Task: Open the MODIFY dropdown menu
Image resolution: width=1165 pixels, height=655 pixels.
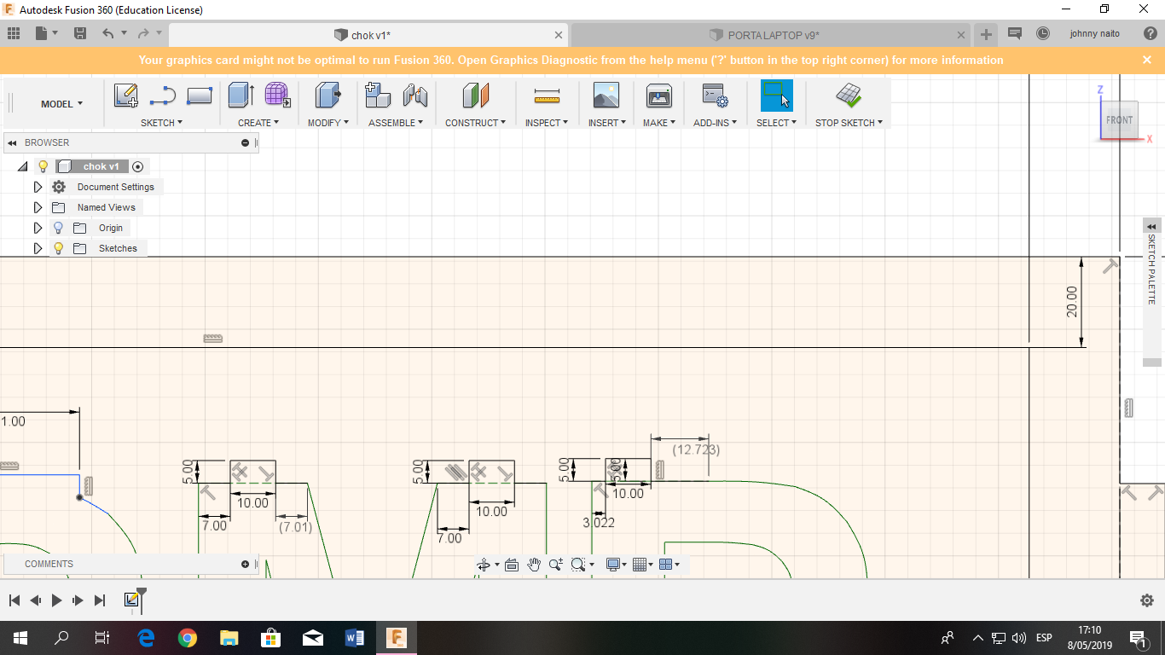Action: pyautogui.click(x=328, y=123)
